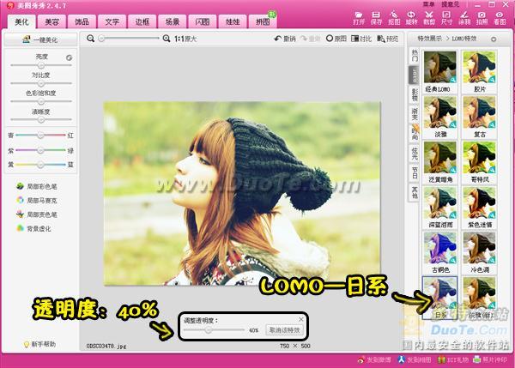Viewport: 515px width, 368px height.
Task: Open the 场景 scenes tab
Action: coord(173,21)
